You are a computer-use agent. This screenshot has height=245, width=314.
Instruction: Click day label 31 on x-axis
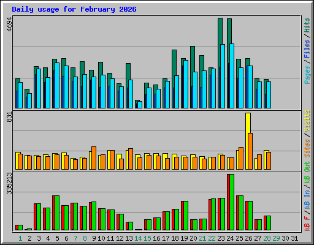pyautogui.click(x=294, y=238)
